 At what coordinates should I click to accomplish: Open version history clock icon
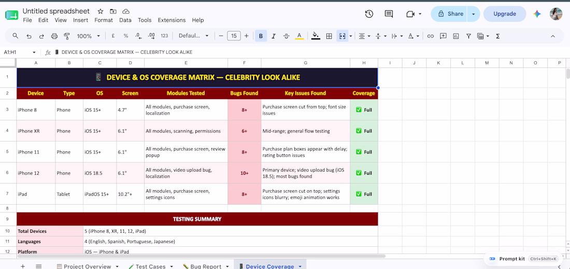(x=369, y=14)
